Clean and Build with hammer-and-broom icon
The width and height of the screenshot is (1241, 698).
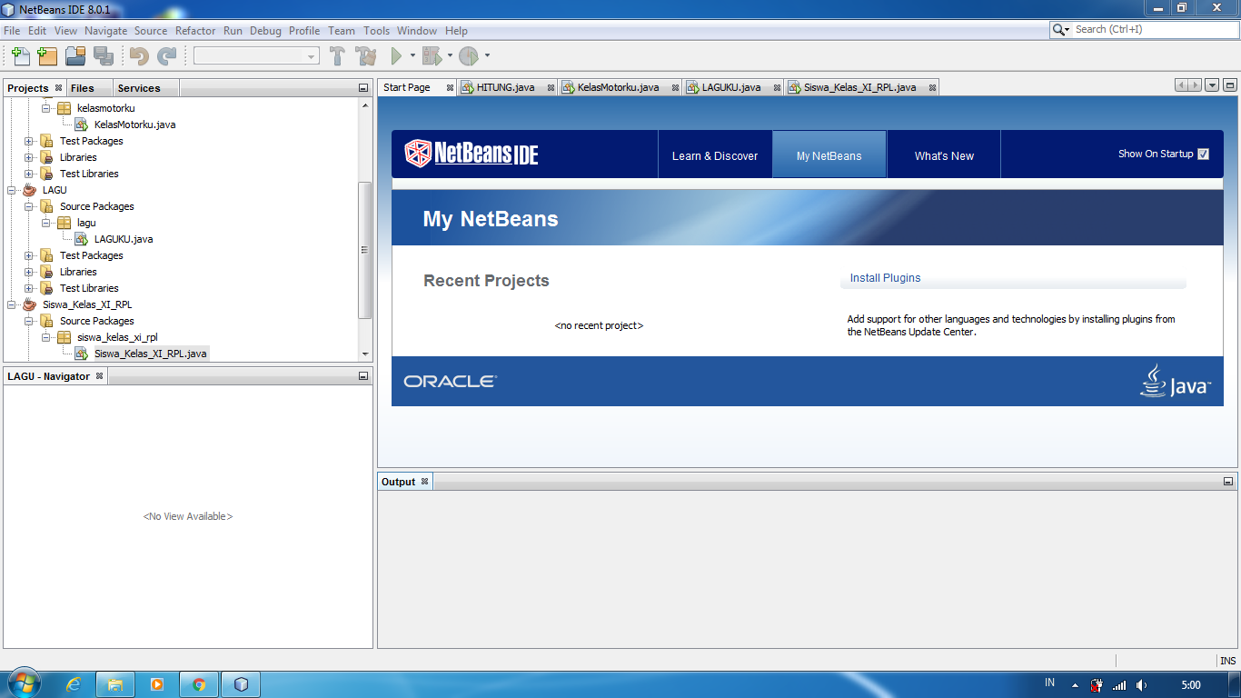pos(364,55)
